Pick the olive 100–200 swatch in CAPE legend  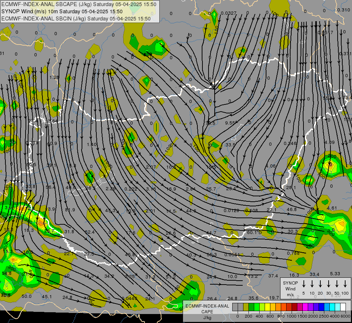[x=246, y=307]
